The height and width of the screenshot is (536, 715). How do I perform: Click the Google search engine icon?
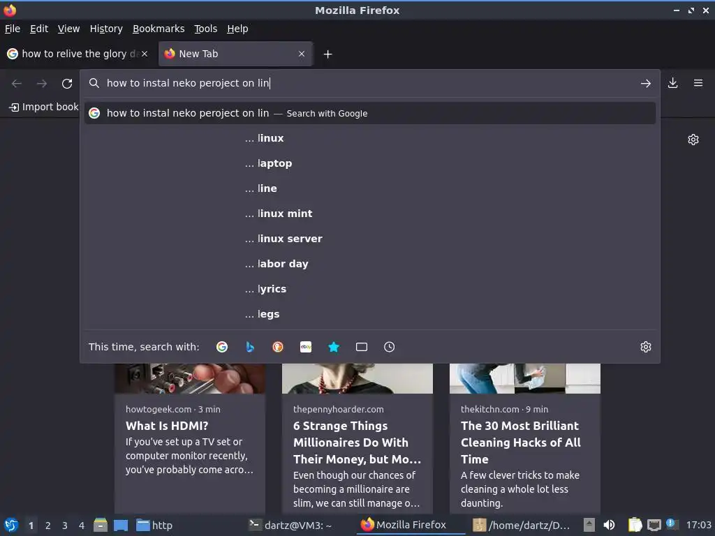(x=222, y=347)
